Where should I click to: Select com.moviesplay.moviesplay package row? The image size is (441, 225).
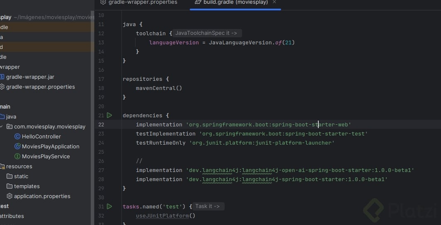pyautogui.click(x=46, y=126)
